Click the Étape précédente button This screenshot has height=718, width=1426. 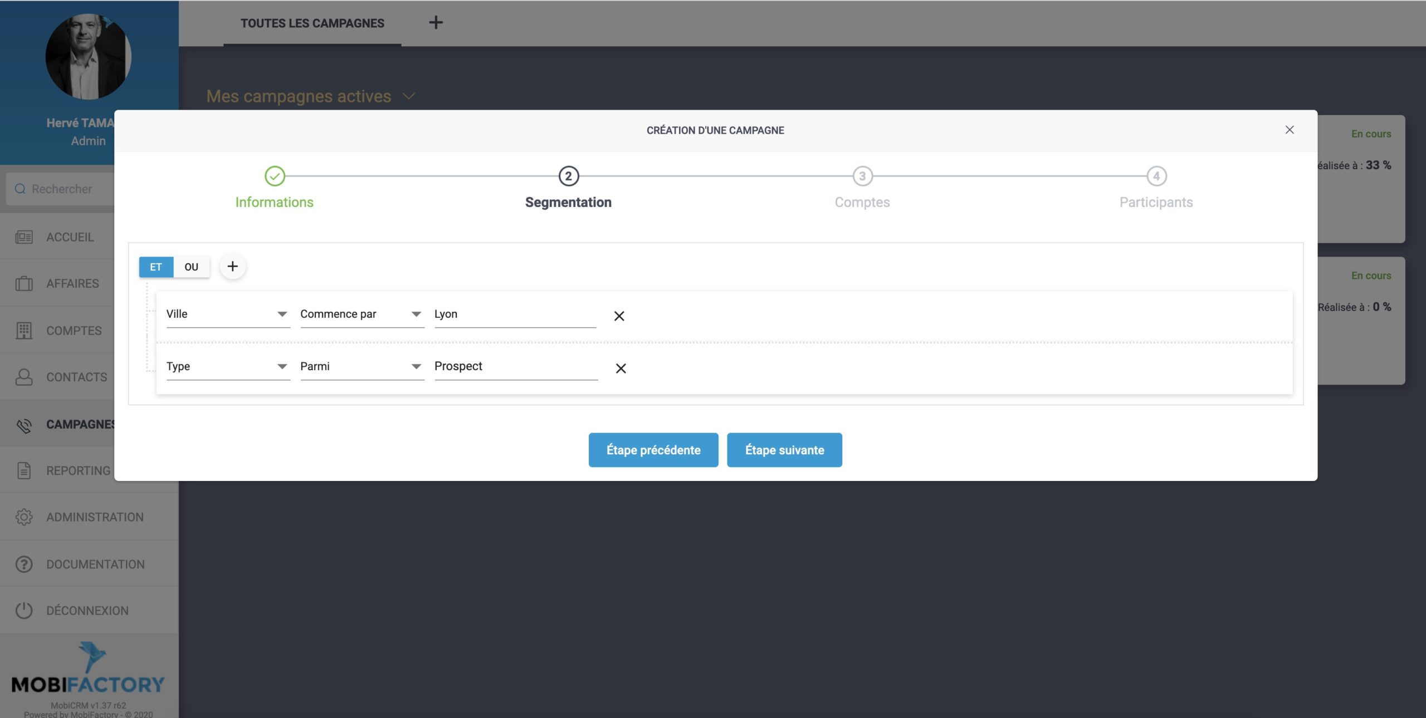[653, 450]
